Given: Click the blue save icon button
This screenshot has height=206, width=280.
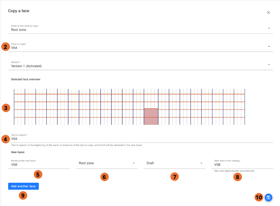Looking at the screenshot, I should click(x=268, y=197).
